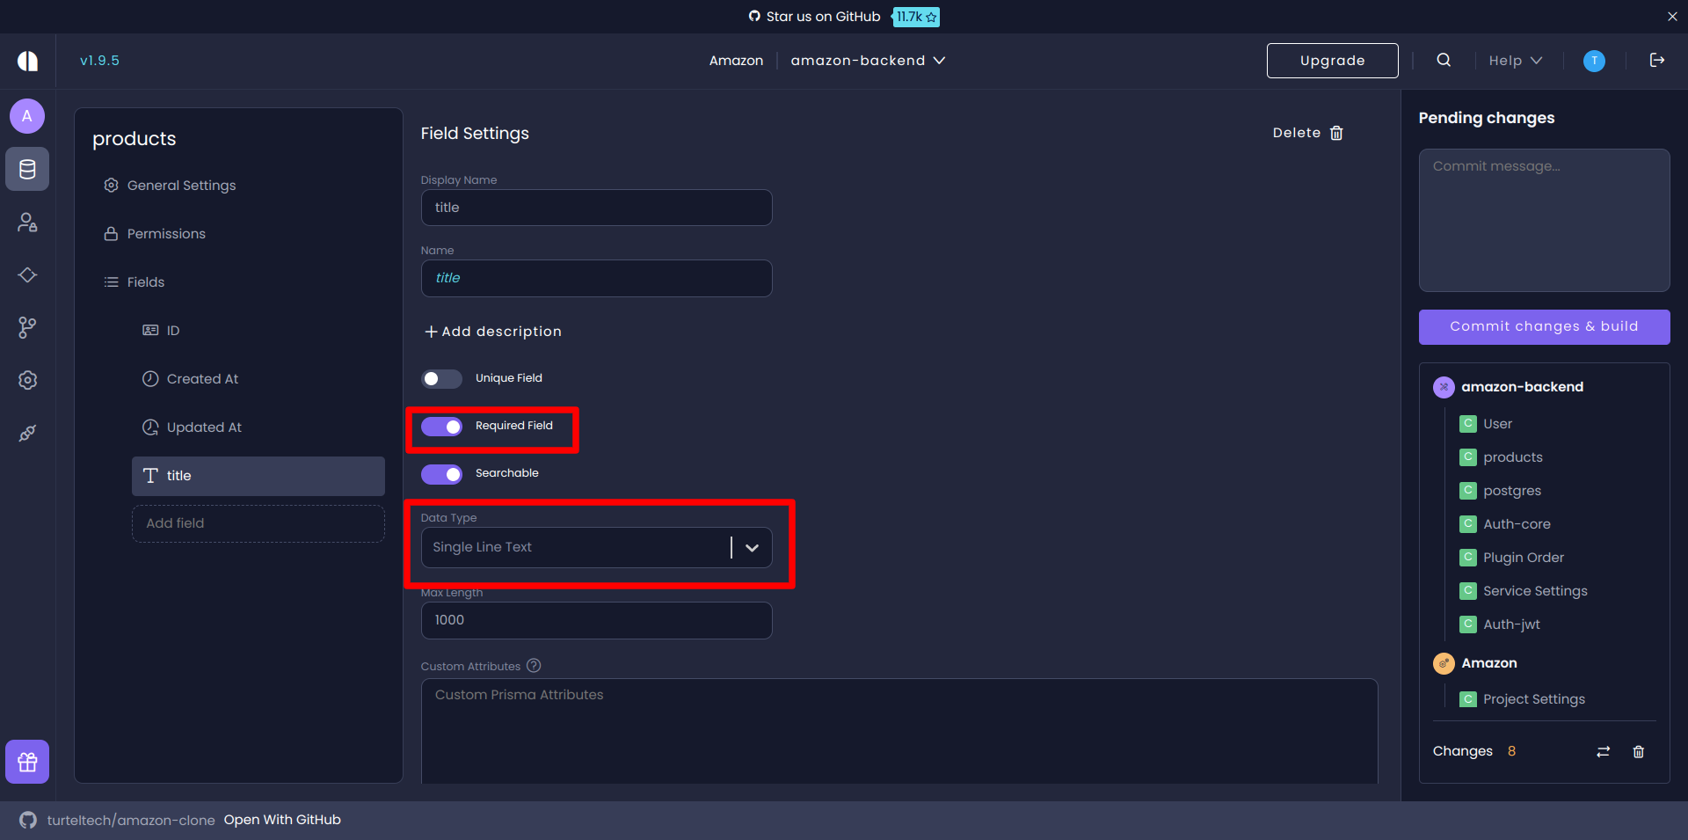Click the gift announcements icon in sidebar

tap(26, 762)
